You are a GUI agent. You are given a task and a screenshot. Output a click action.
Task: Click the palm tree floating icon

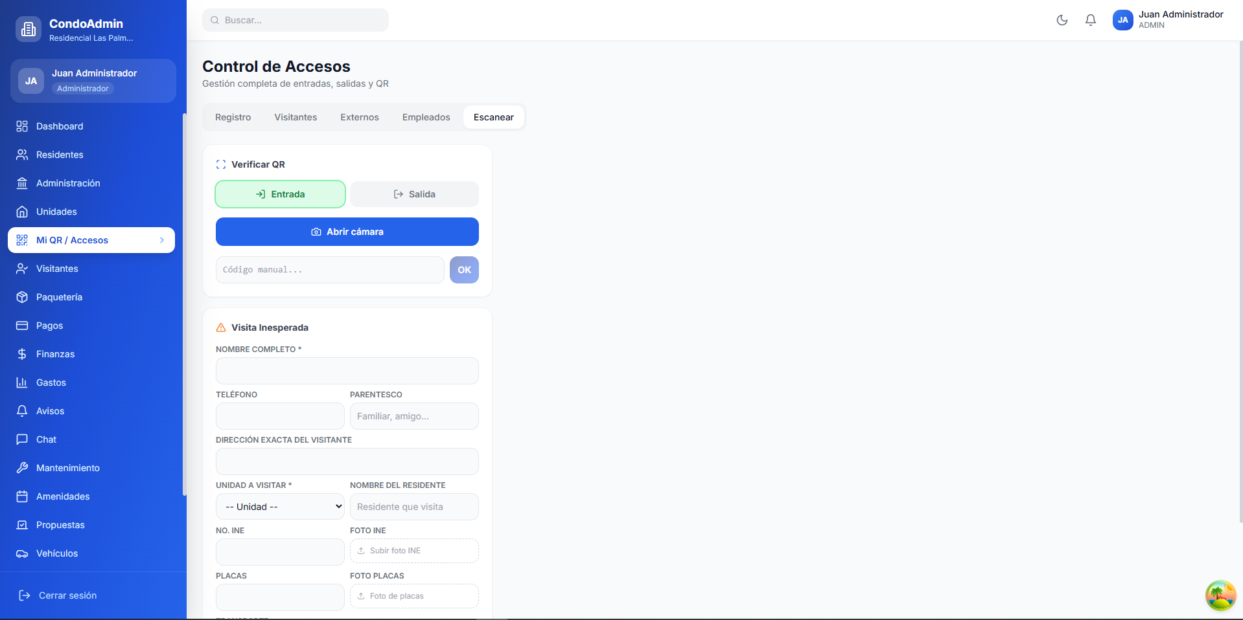pyautogui.click(x=1220, y=595)
